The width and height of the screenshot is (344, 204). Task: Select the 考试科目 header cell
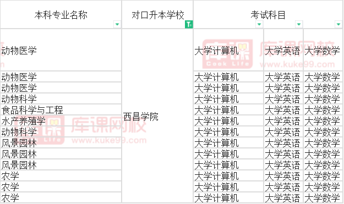(268, 14)
